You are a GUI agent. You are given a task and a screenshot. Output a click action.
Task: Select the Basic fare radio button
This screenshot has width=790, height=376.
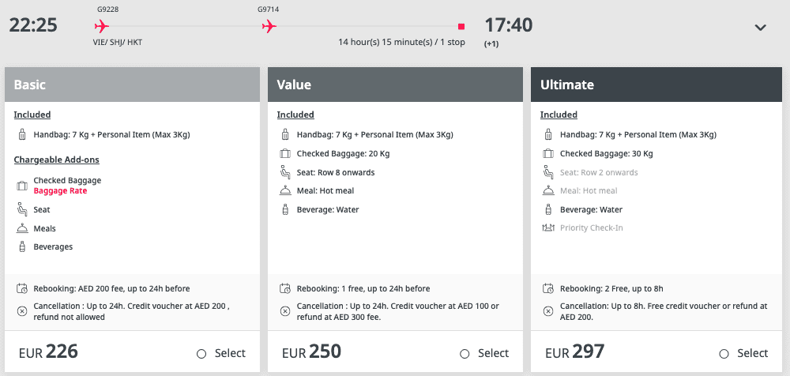pos(201,354)
